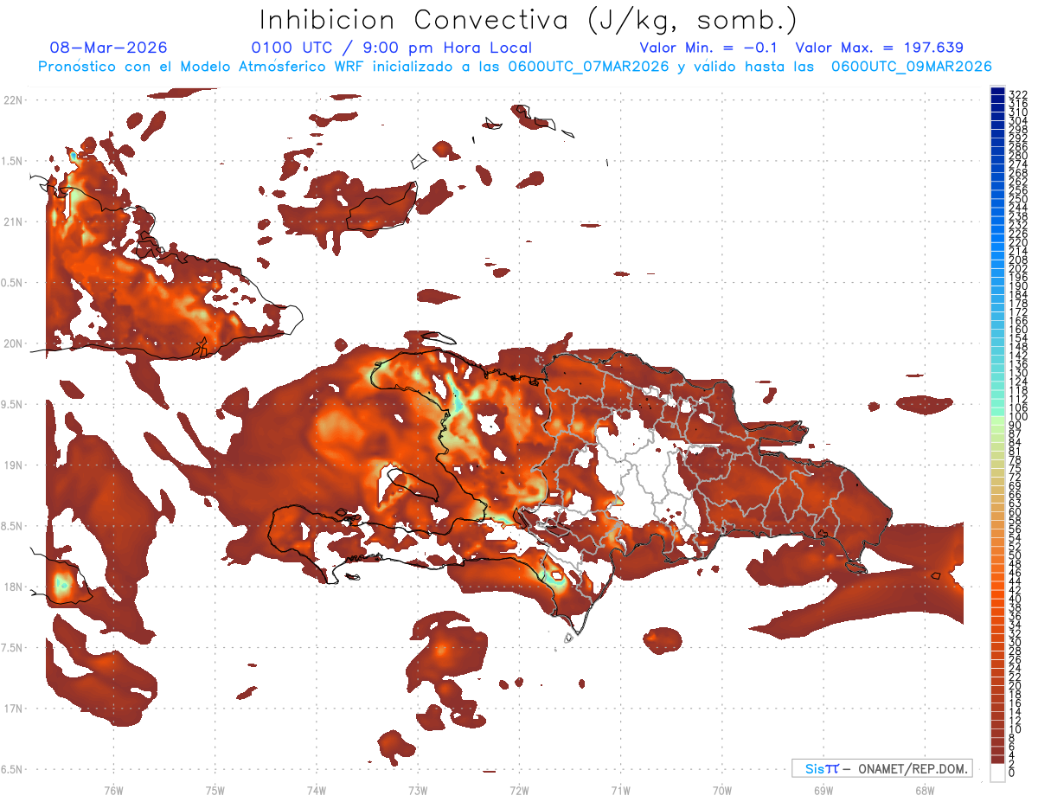Click the "72W" longitude label
This screenshot has height=802, width=1038.
[519, 789]
